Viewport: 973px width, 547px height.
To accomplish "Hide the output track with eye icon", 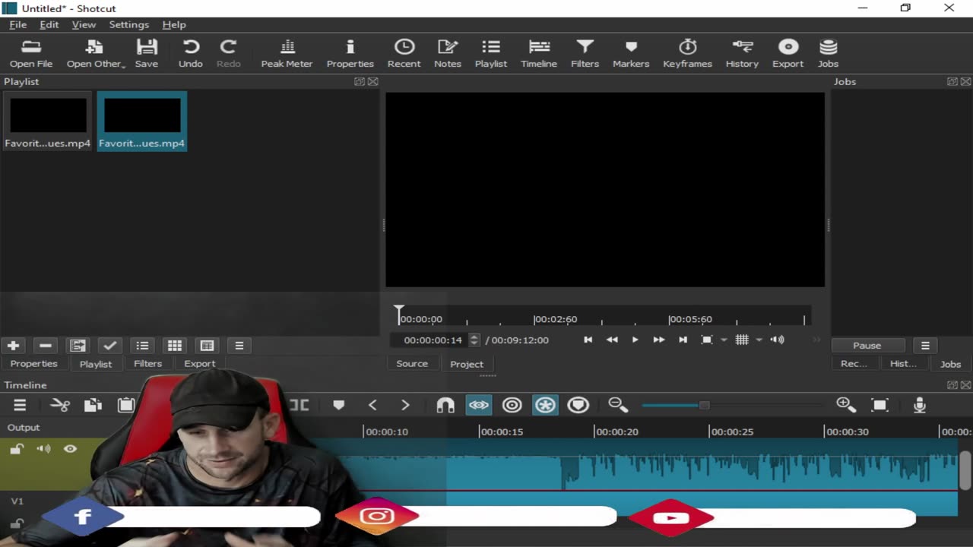I will pos(70,449).
